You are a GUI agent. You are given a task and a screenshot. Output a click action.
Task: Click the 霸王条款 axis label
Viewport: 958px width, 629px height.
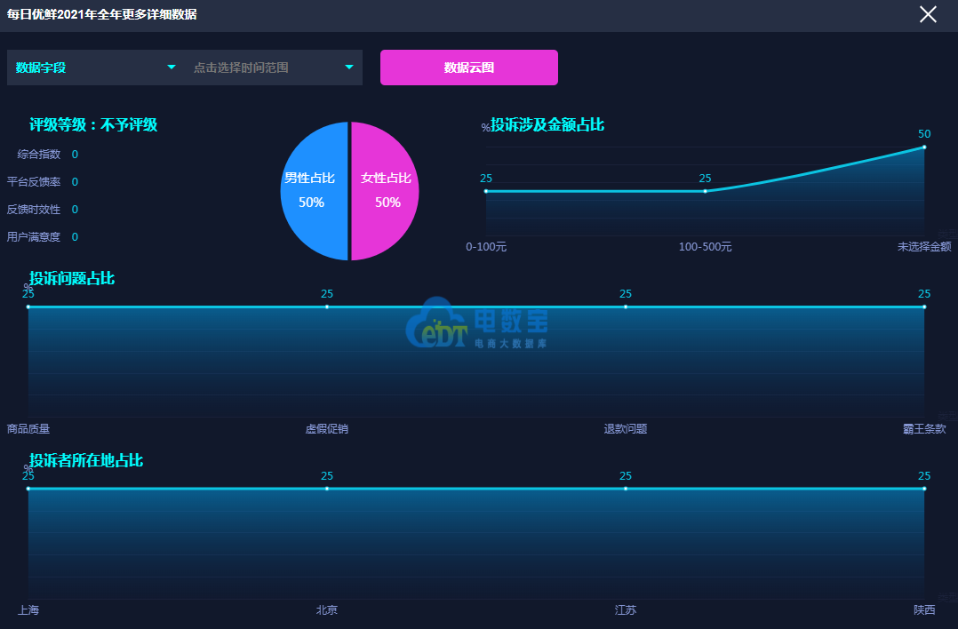click(924, 429)
